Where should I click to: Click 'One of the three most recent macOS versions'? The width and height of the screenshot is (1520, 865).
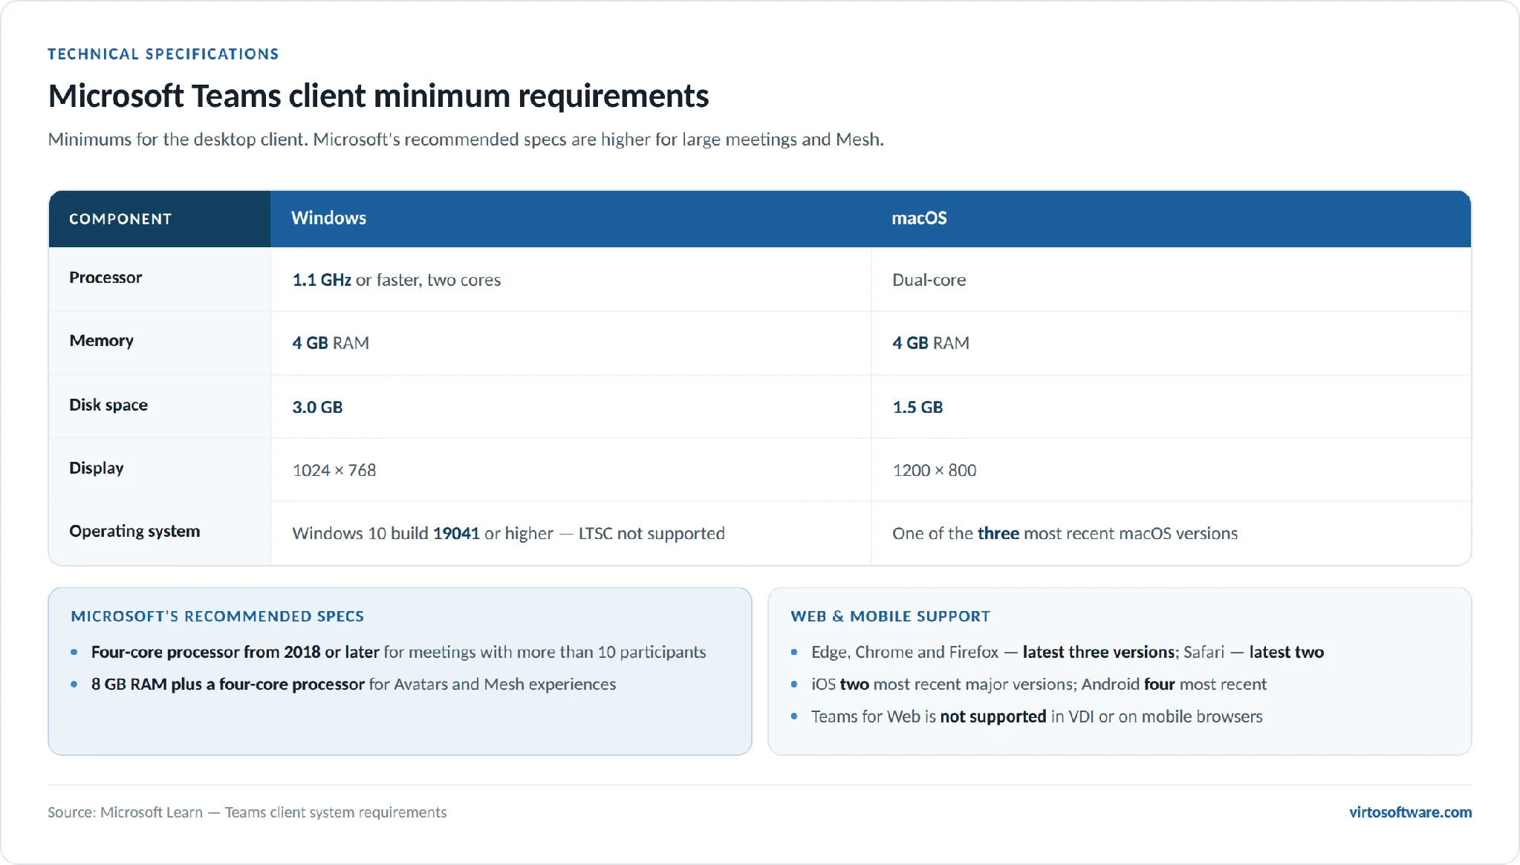(1065, 533)
